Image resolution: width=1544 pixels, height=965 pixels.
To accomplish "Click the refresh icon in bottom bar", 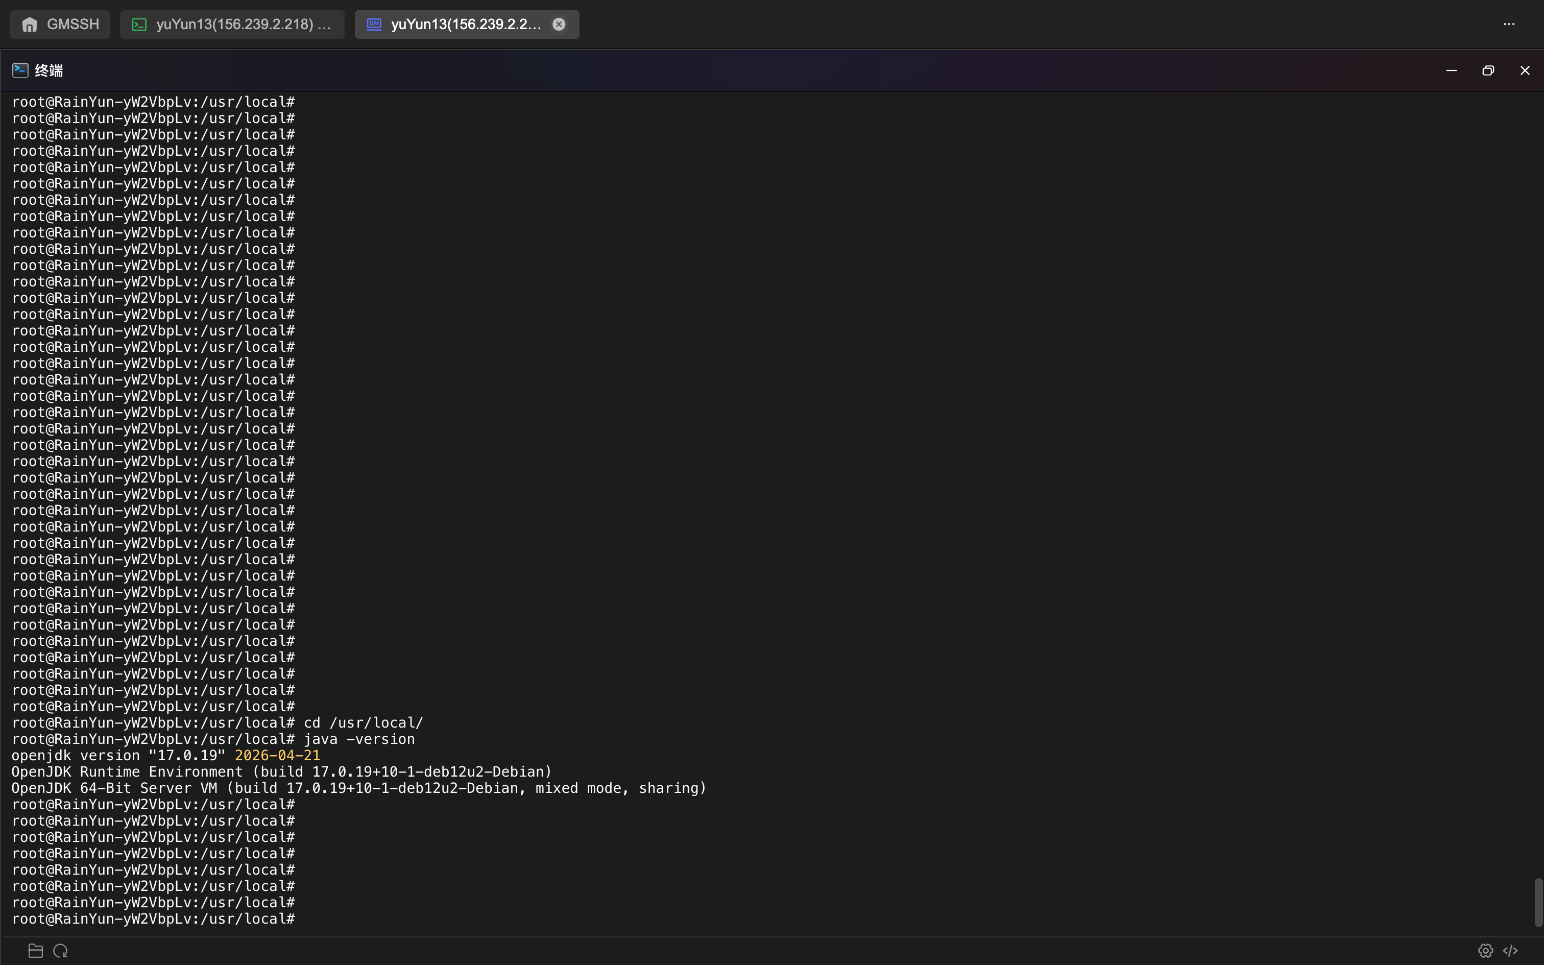I will click(x=61, y=951).
